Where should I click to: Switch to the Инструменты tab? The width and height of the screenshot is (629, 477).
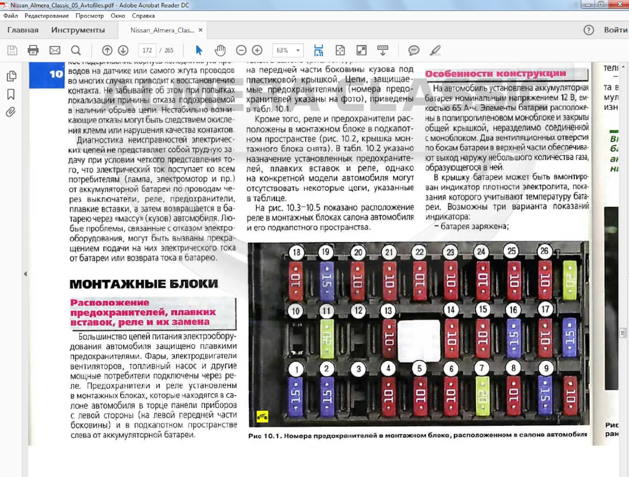click(78, 30)
